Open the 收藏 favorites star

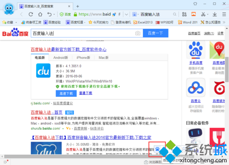point(8,22)
